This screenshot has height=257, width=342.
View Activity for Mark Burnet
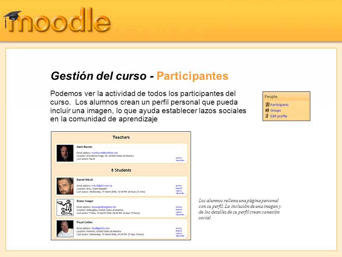[178, 158]
